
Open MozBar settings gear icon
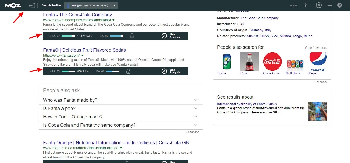tap(319, 5)
